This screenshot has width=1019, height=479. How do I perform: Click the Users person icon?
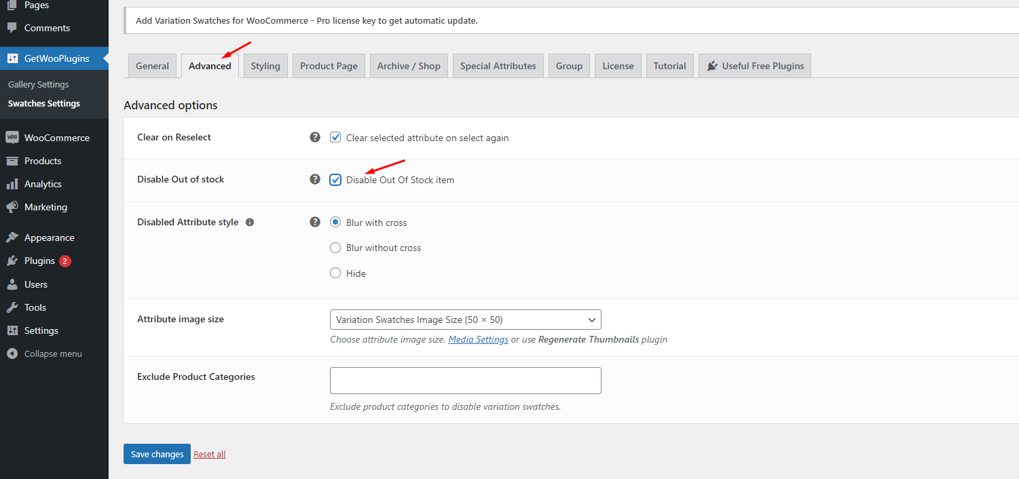(12, 284)
